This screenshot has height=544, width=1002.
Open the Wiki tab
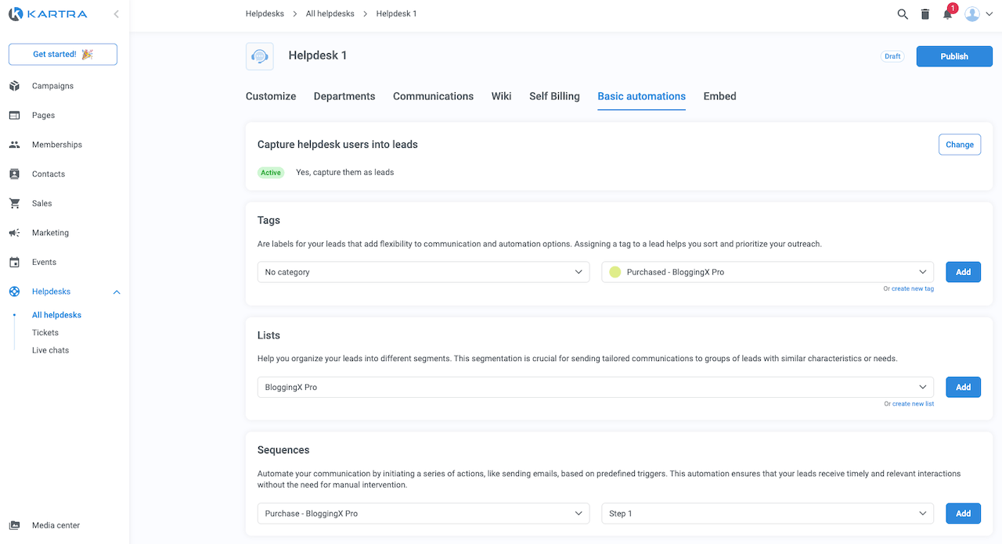coord(502,96)
